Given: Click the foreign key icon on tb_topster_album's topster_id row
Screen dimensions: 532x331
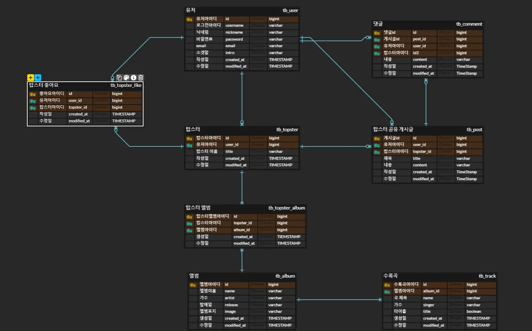Looking at the screenshot, I should (189, 224).
